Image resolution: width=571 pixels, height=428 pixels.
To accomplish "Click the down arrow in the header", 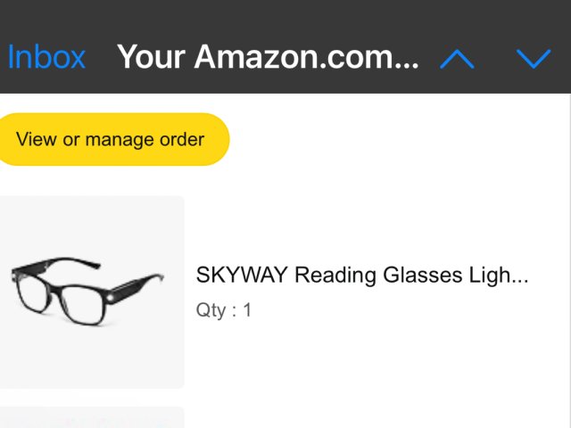I will 534,59.
